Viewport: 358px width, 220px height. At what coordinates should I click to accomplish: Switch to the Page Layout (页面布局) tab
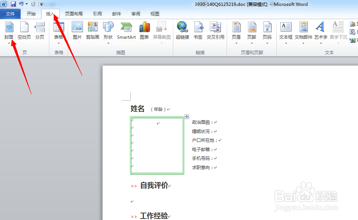[74, 14]
